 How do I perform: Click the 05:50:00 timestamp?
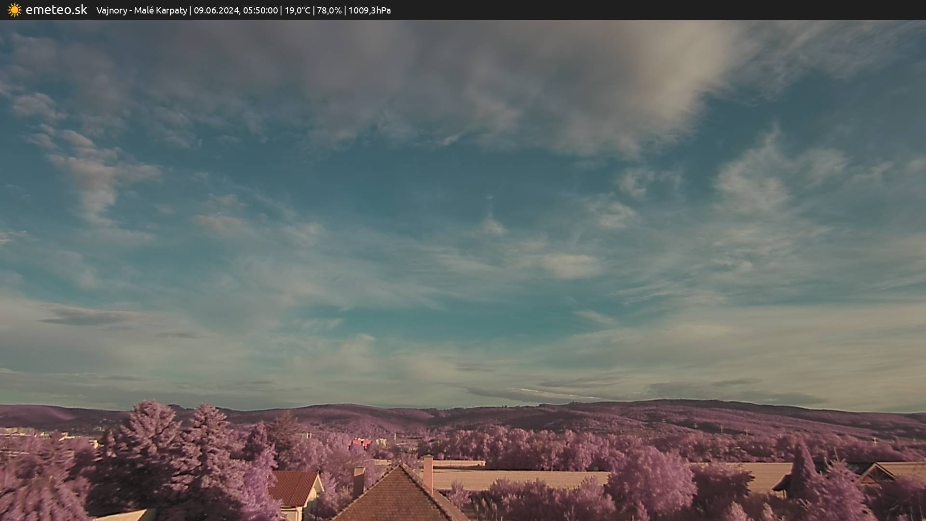pos(260,11)
